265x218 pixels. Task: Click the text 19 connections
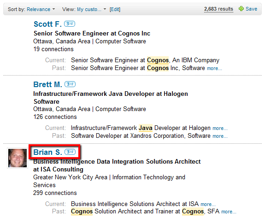53,49
